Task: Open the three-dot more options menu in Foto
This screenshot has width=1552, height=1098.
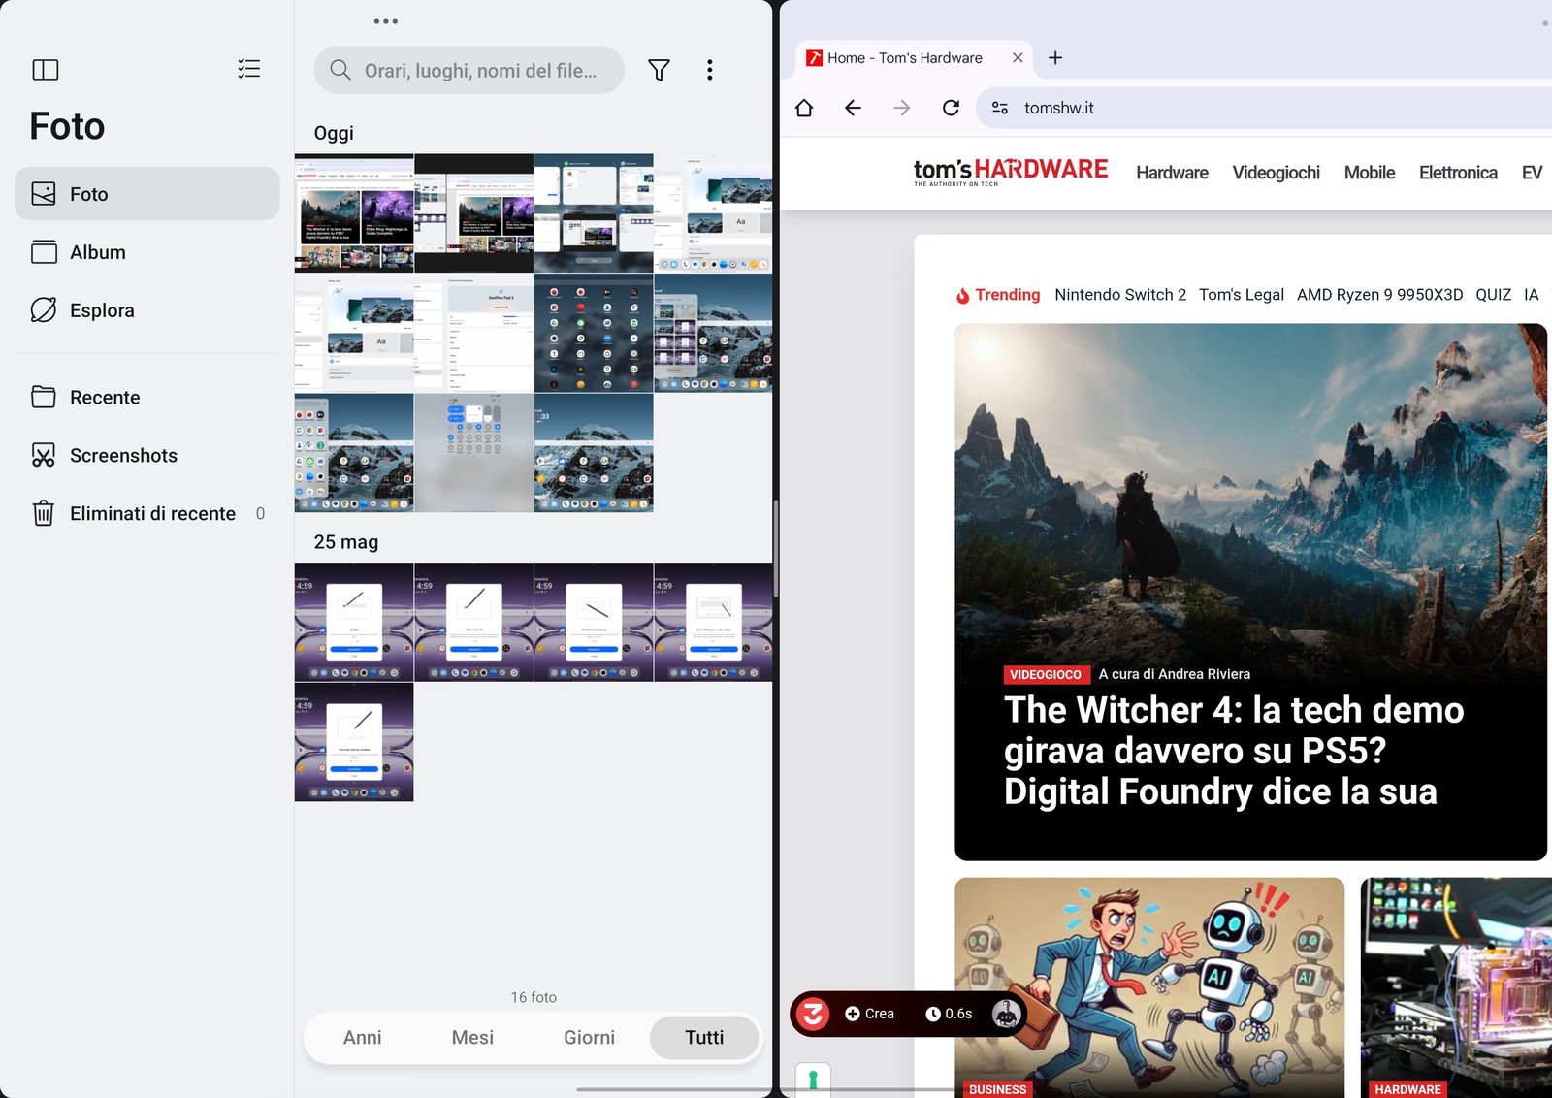Action: [710, 70]
